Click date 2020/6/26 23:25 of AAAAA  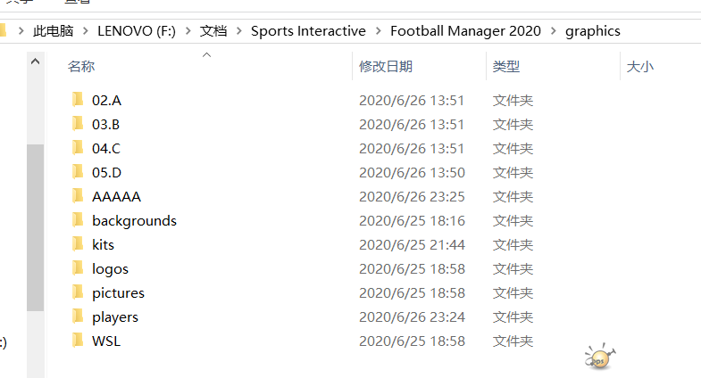(412, 197)
